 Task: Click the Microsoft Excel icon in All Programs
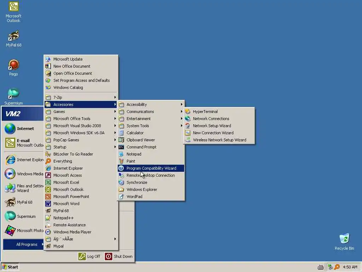pos(48,182)
